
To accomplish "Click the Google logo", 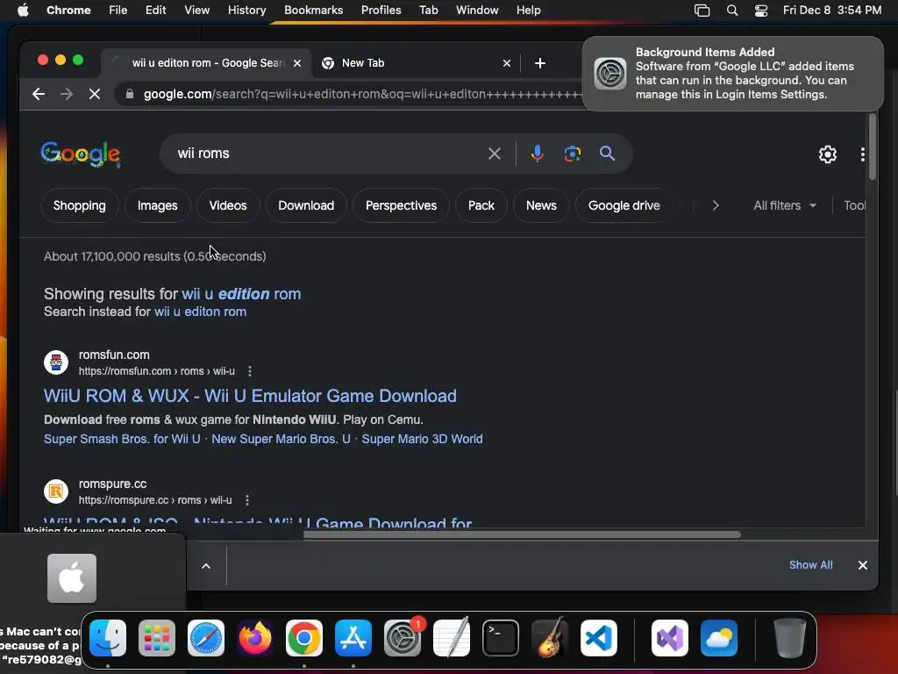I will click(x=81, y=154).
